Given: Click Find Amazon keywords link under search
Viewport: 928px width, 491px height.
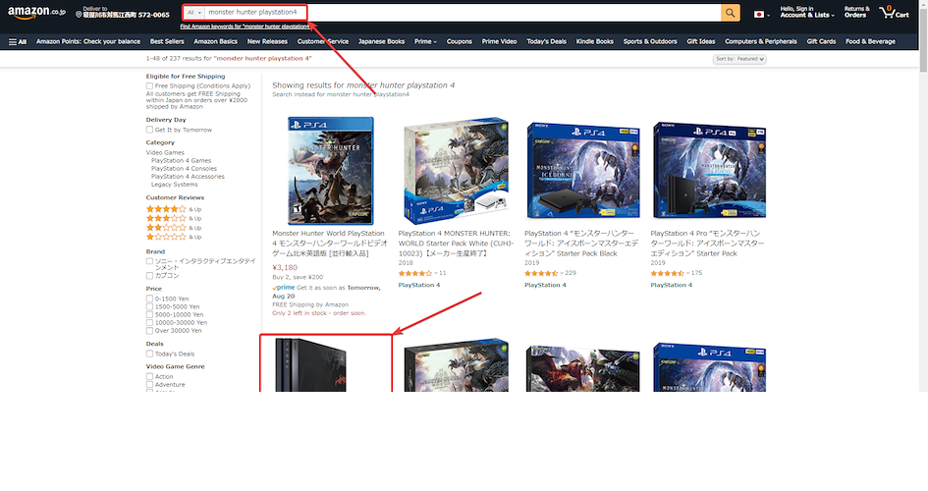Looking at the screenshot, I should [246, 27].
